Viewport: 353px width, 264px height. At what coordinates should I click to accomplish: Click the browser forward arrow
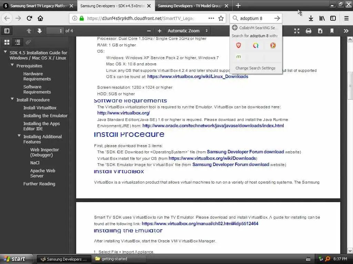coord(18,18)
